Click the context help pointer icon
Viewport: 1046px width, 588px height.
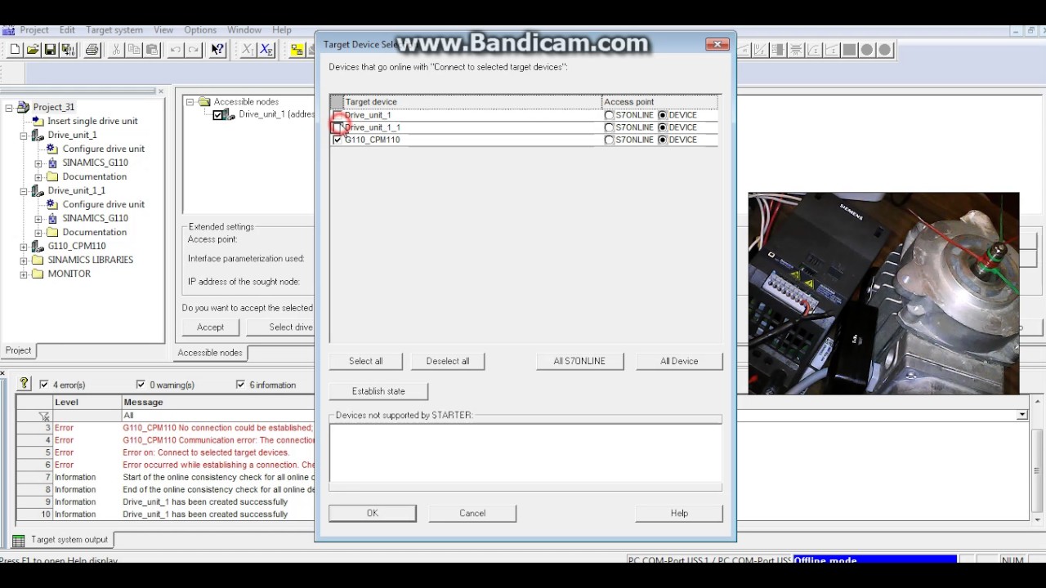pyautogui.click(x=217, y=50)
